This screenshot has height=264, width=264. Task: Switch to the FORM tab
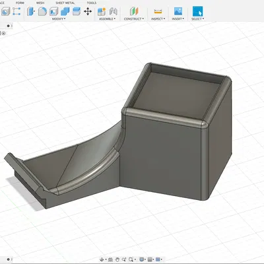click(x=20, y=3)
